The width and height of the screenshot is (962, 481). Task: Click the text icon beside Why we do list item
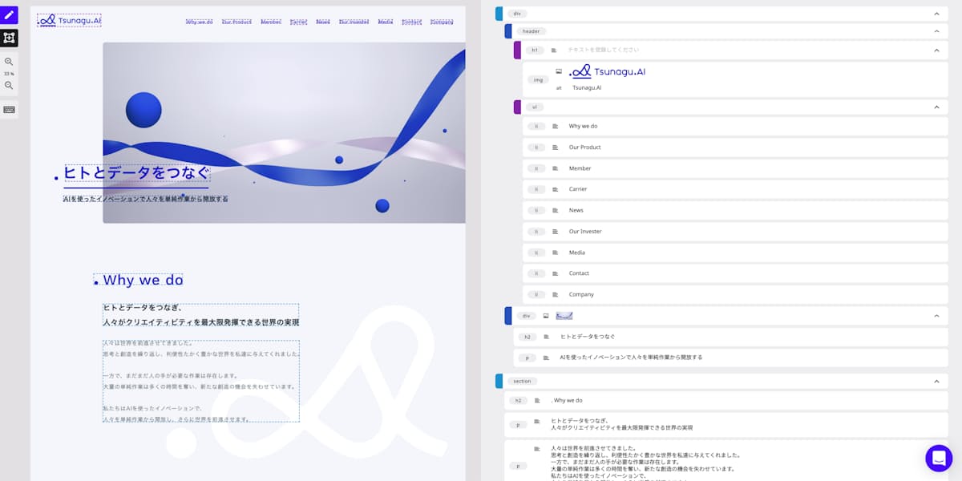point(555,126)
